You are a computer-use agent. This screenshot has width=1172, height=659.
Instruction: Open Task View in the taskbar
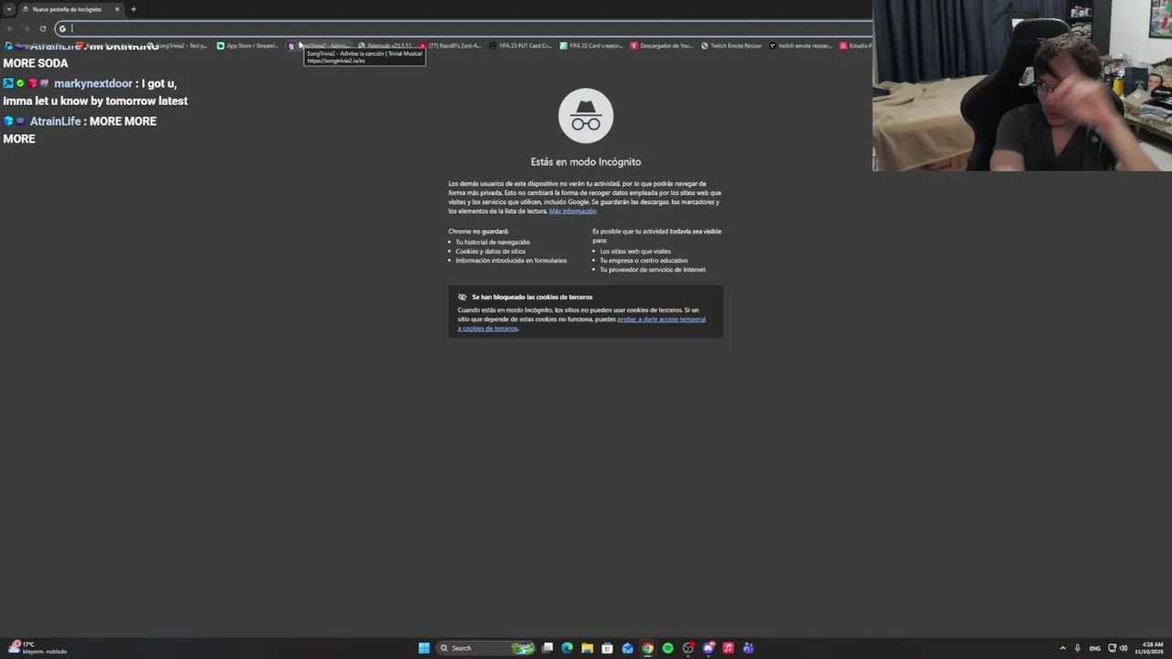548,648
